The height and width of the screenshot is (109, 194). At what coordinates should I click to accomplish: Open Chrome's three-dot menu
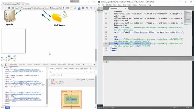point(95,8)
